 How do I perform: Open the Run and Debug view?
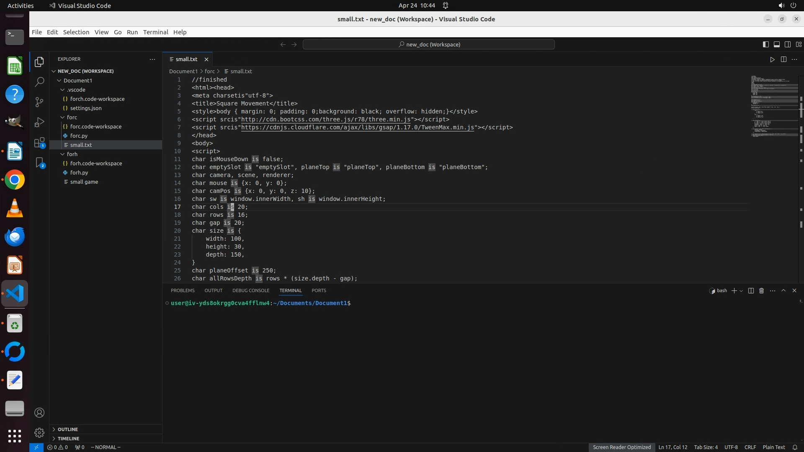point(39,122)
